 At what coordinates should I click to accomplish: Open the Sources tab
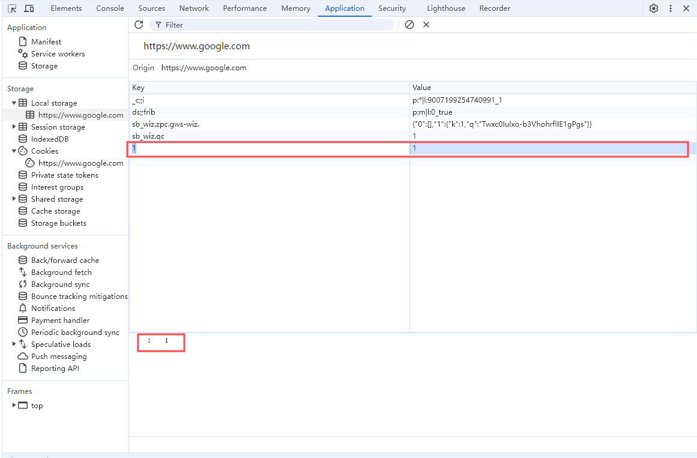(151, 8)
